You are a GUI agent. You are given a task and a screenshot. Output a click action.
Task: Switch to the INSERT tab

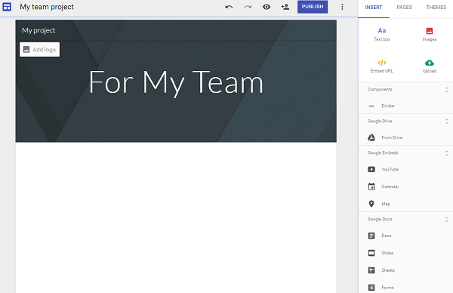(374, 8)
